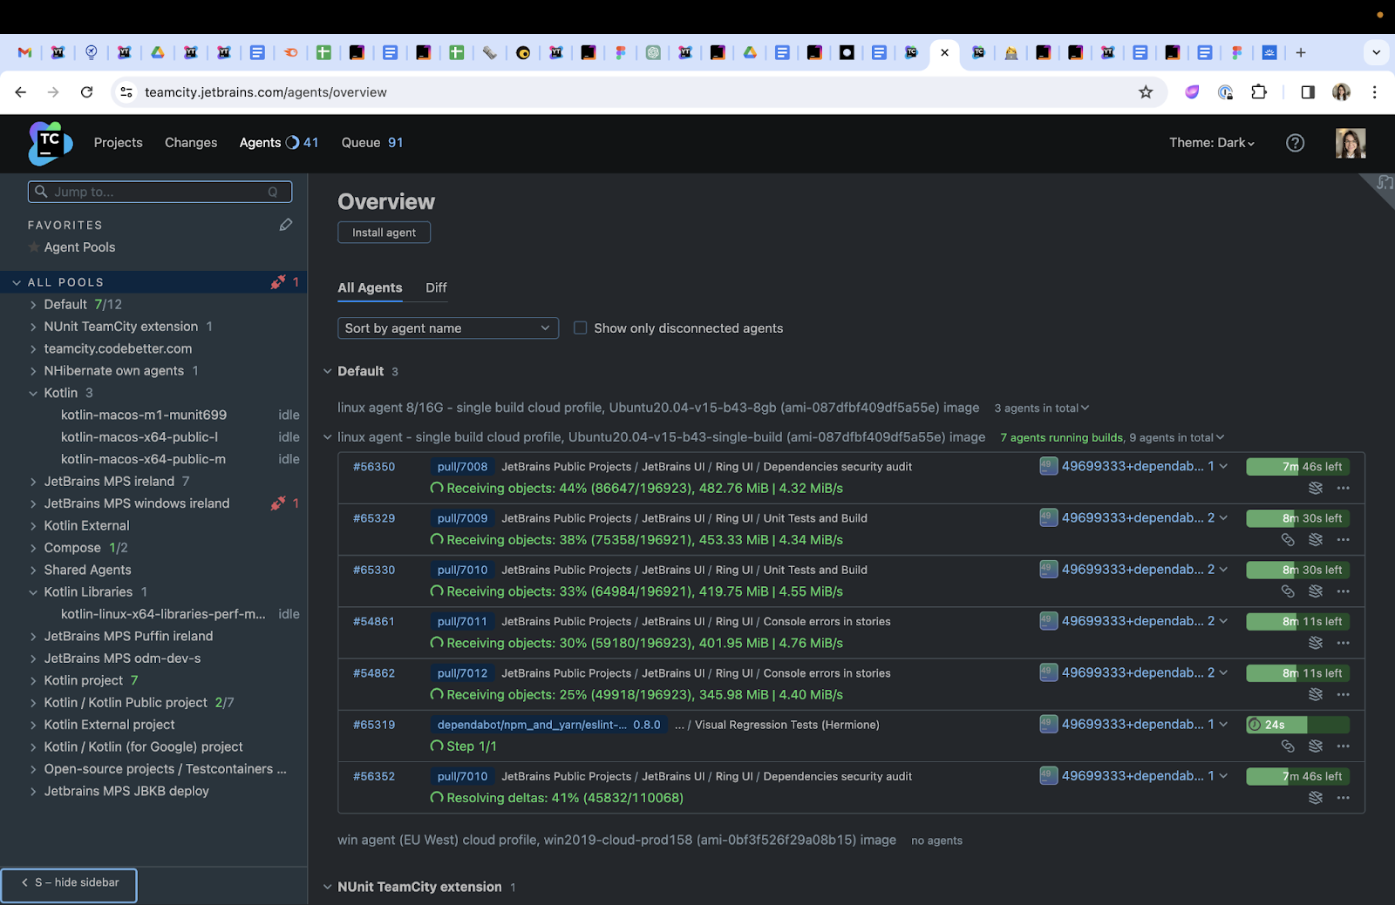Click disconnected icon next to JetBrains MPS windows ireland
The width and height of the screenshot is (1395, 905).
(278, 503)
